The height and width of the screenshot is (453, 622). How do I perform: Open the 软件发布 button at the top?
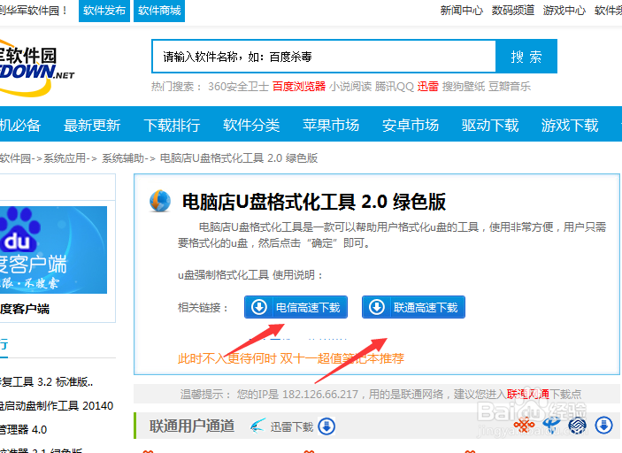104,11
